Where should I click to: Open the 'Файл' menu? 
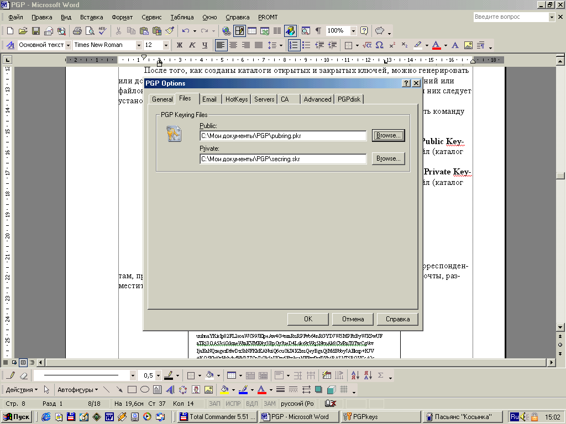coord(15,17)
